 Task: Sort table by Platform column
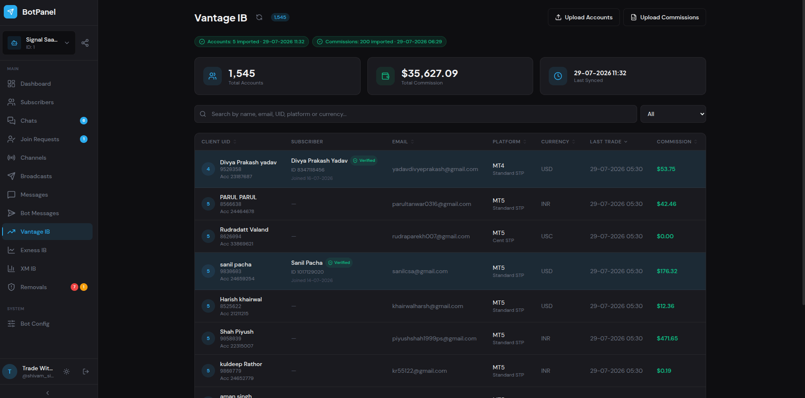510,142
